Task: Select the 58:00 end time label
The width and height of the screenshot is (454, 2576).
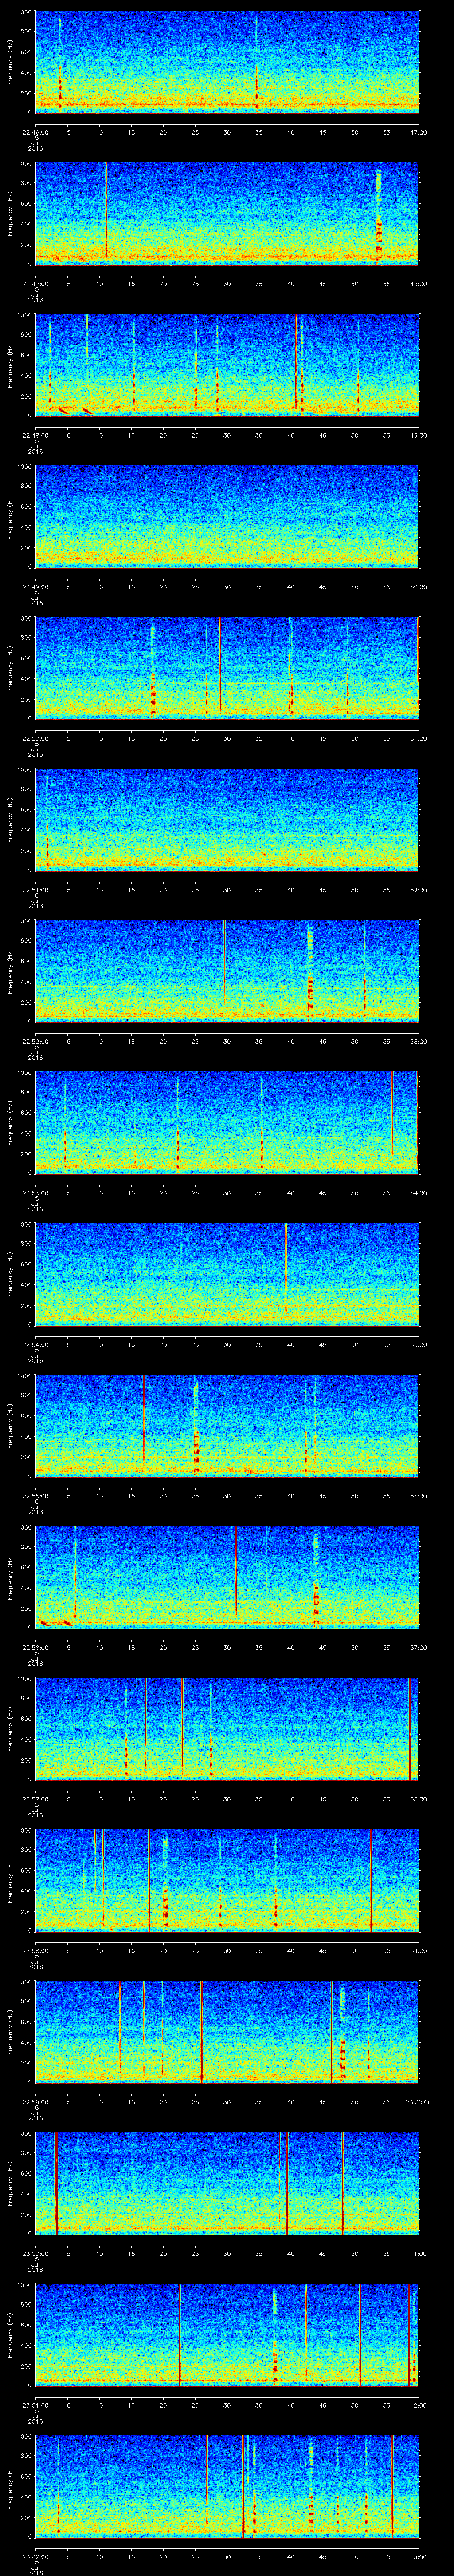Action: pos(418,1799)
